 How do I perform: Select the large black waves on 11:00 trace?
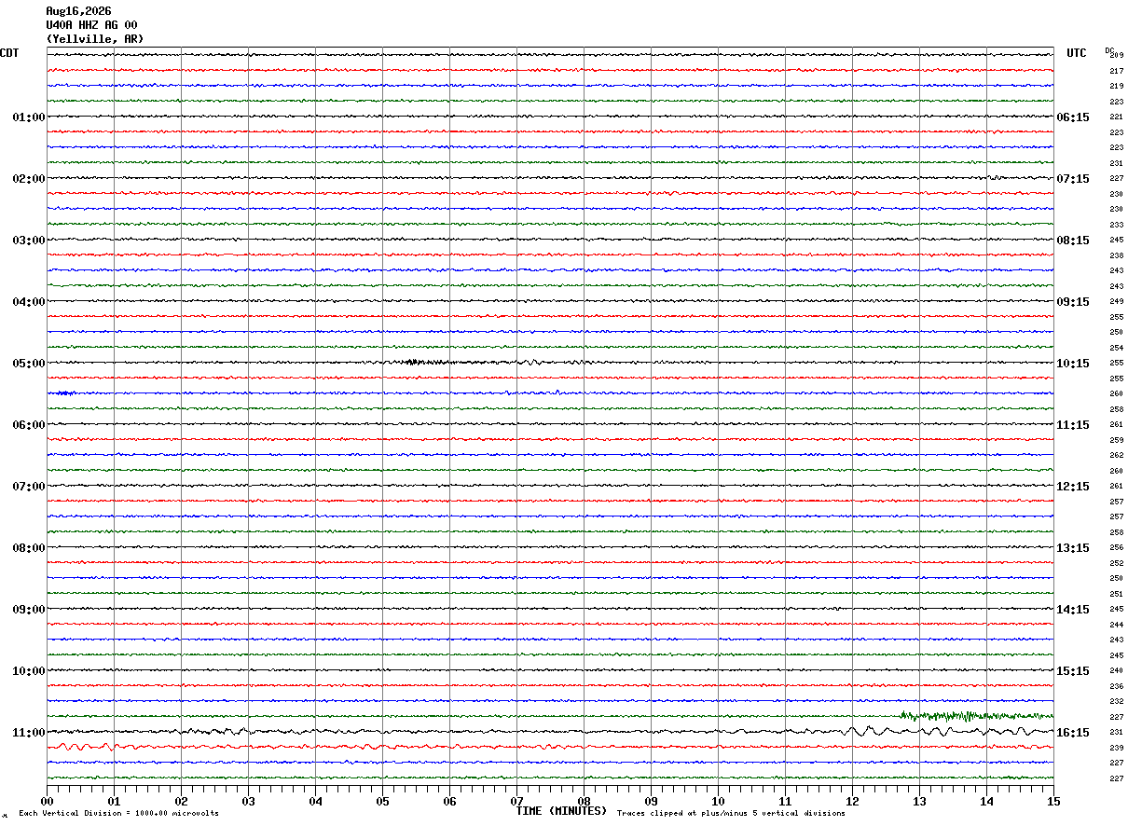[942, 731]
